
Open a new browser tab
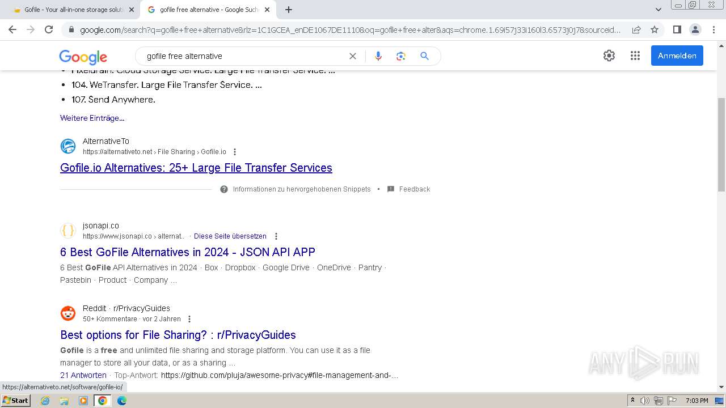[289, 10]
